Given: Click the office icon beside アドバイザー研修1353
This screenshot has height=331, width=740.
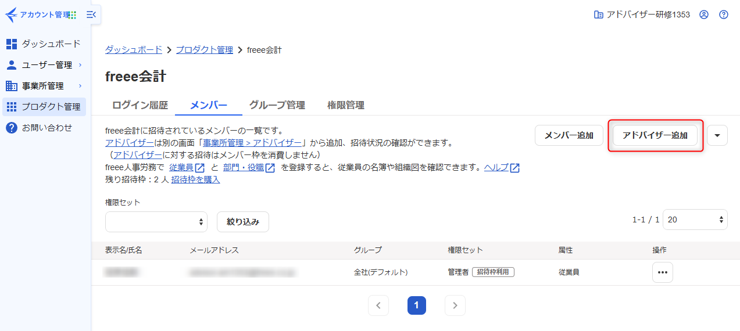Looking at the screenshot, I should 598,15.
